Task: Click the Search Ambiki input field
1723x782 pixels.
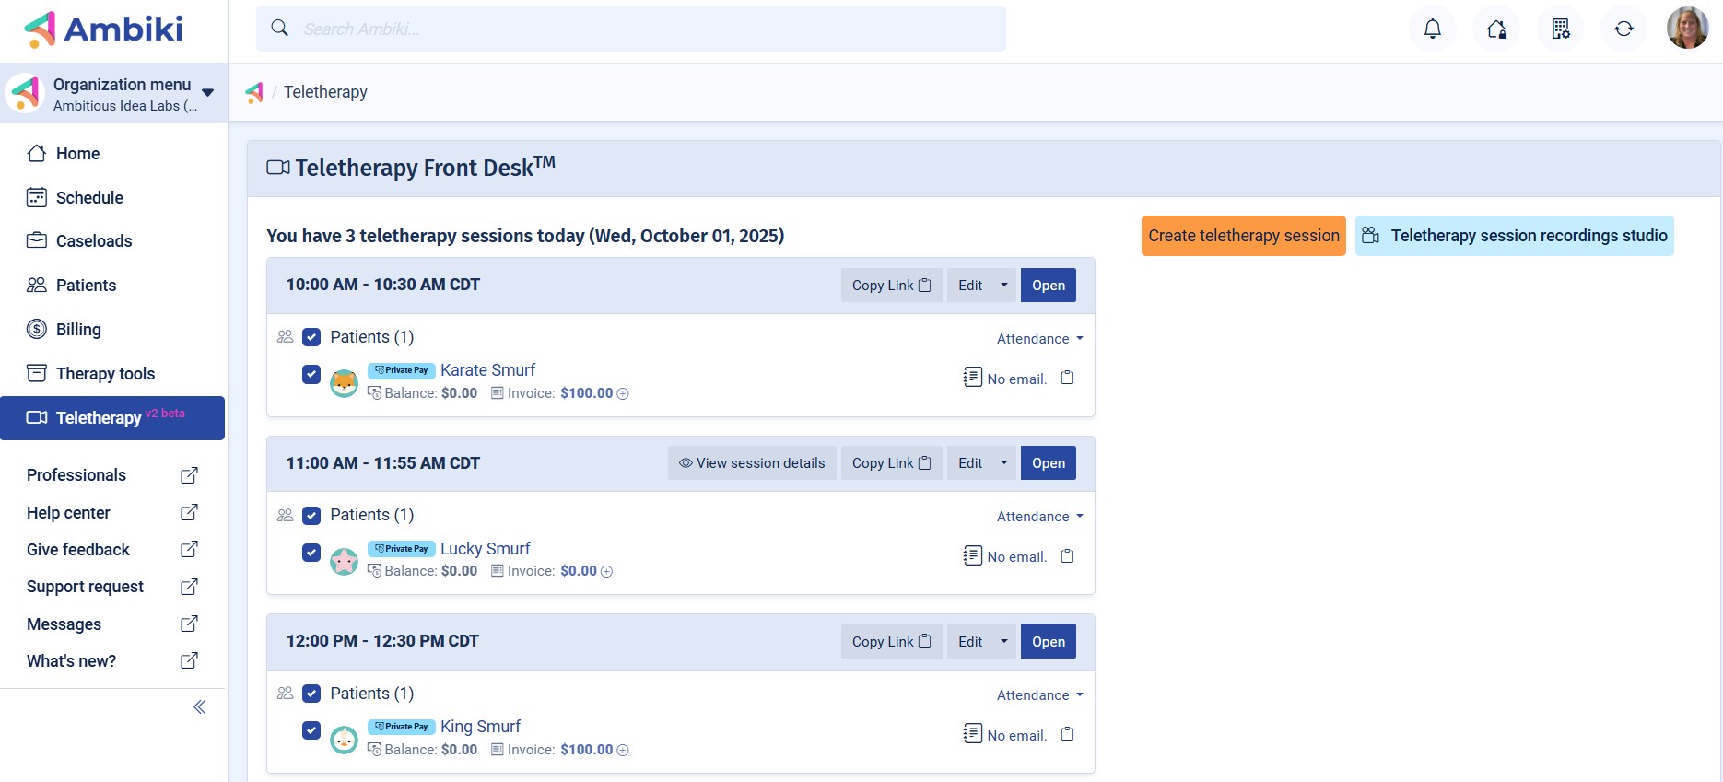Action: (645, 29)
